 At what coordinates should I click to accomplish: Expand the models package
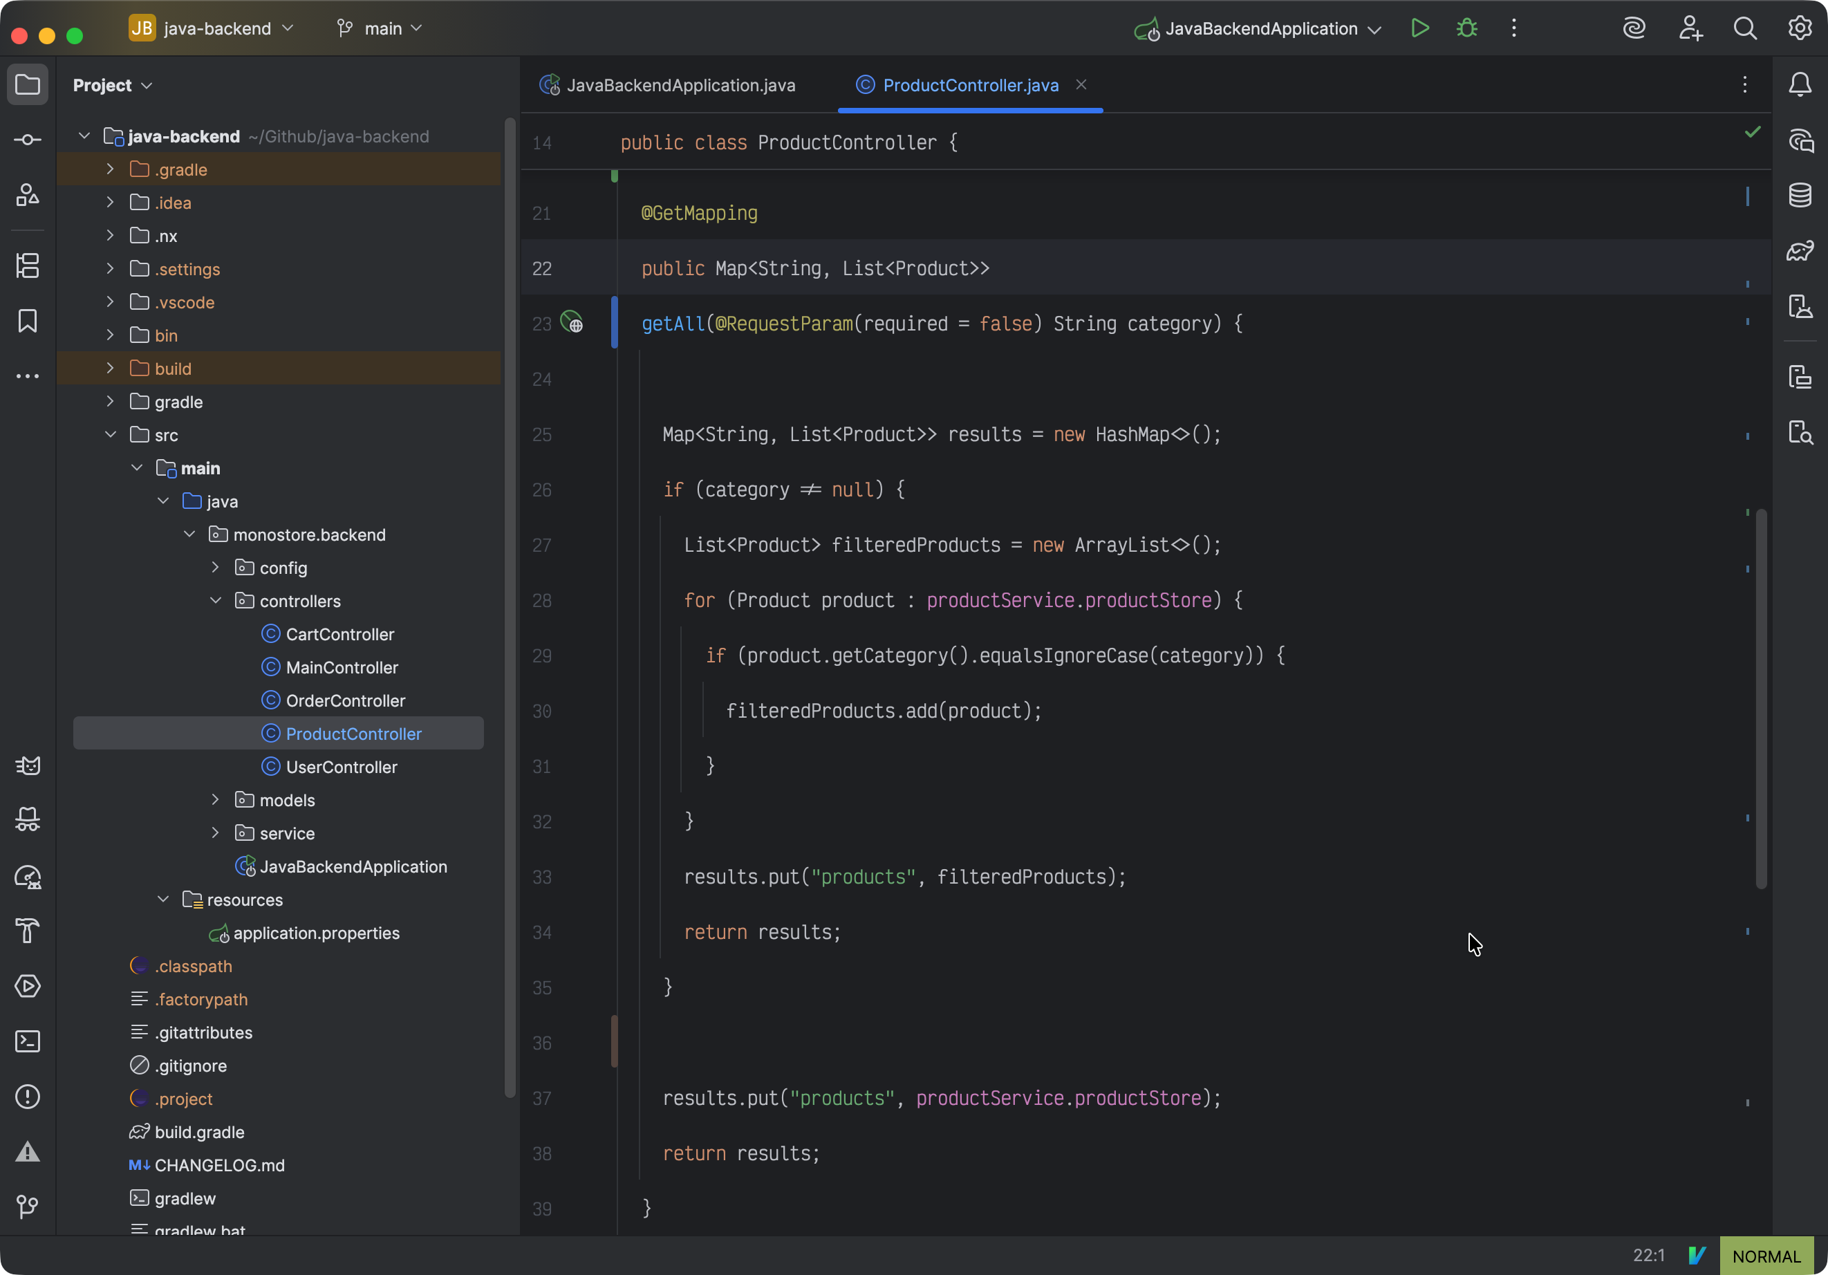coord(216,799)
